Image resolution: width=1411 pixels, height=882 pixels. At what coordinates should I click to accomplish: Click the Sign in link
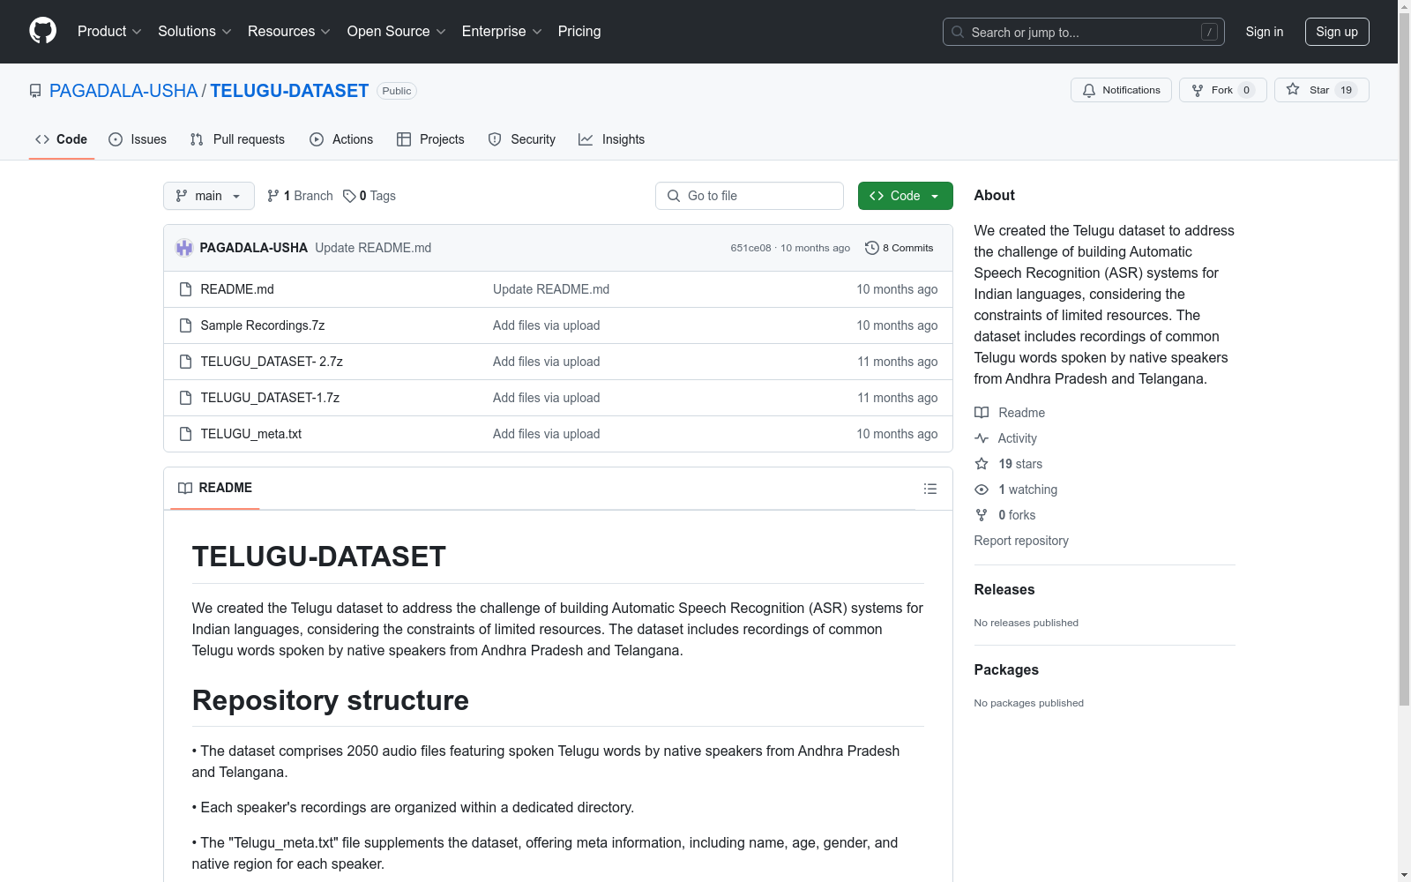[1265, 32]
